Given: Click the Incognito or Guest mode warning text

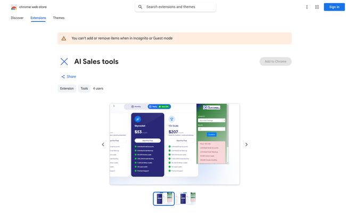Looking at the screenshot, I should tap(122, 38).
